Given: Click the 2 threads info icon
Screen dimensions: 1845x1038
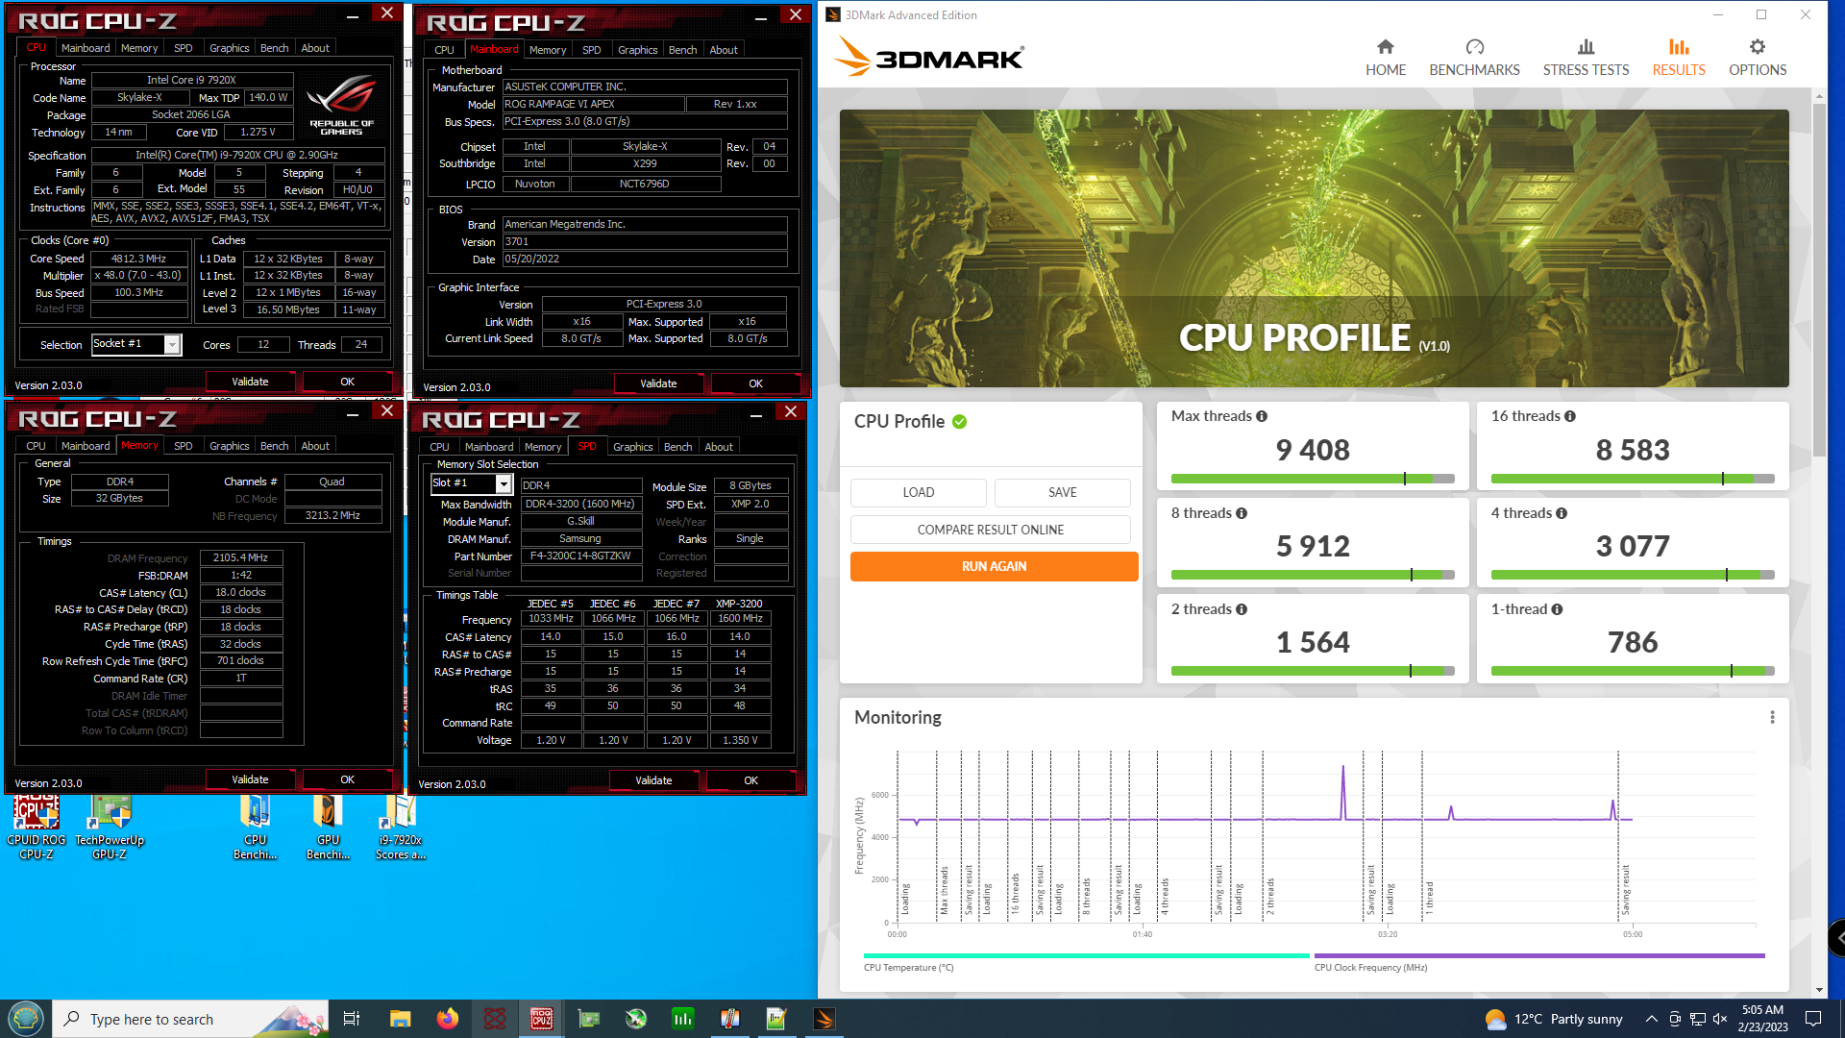Looking at the screenshot, I should (1242, 609).
